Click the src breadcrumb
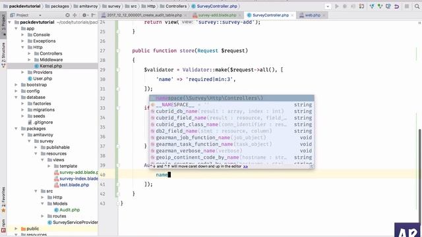Image resolution: width=422 pixels, height=237 pixels. click(131, 6)
